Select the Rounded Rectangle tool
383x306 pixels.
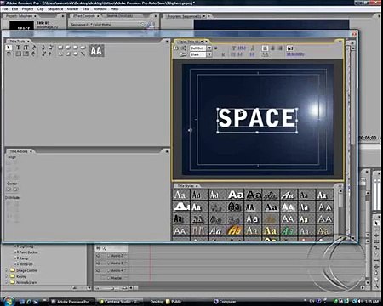pos(83,48)
